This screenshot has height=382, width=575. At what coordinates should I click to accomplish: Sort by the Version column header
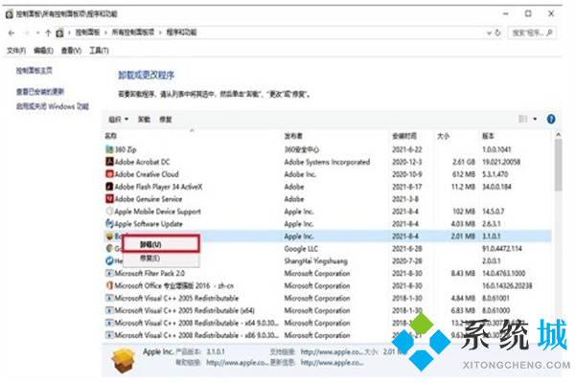point(488,136)
